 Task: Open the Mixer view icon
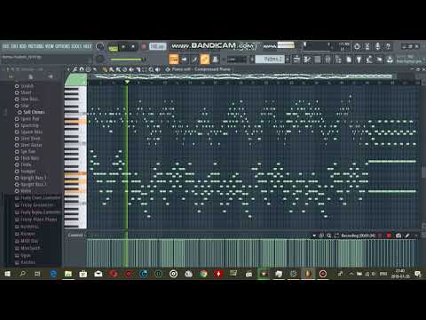pos(327,60)
